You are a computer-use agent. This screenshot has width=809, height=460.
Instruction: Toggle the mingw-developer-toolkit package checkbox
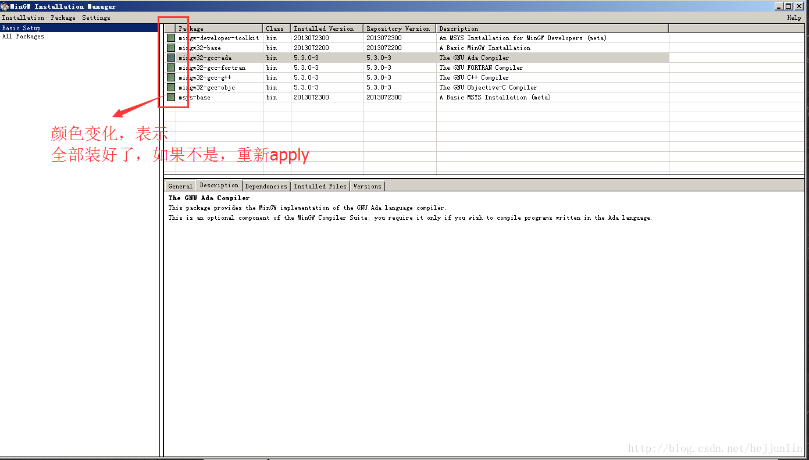click(x=171, y=38)
